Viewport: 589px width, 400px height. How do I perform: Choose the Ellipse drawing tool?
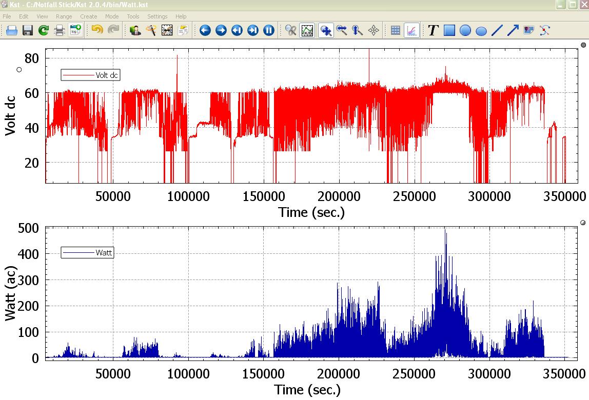[481, 31]
